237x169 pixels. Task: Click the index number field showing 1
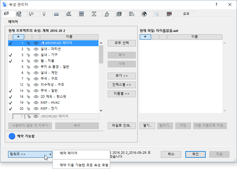pos(19,116)
